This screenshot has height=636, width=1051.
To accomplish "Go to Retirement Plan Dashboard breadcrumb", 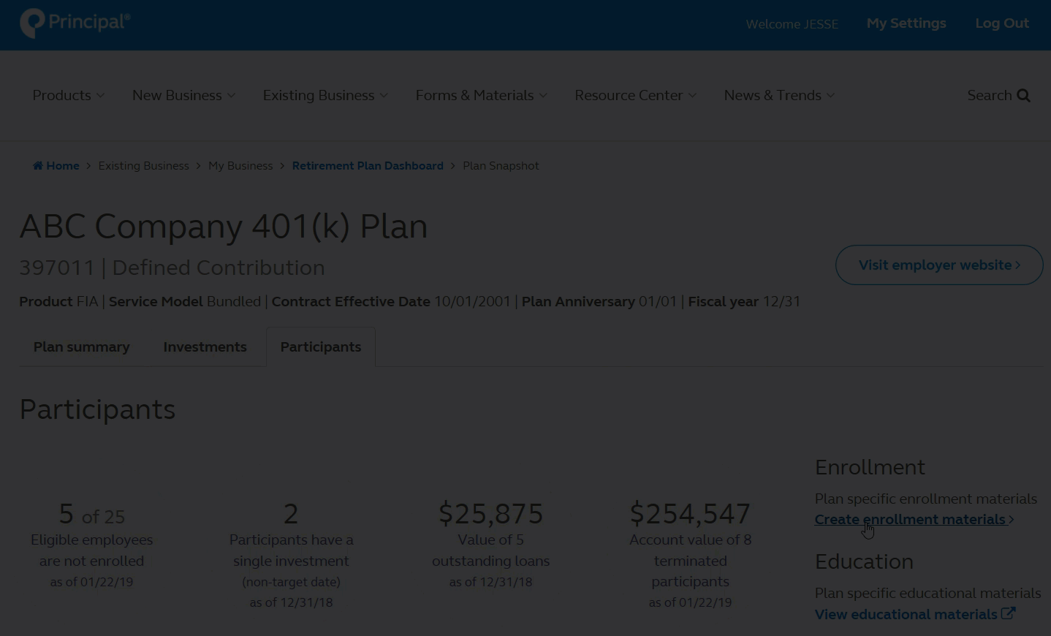I will pos(368,166).
